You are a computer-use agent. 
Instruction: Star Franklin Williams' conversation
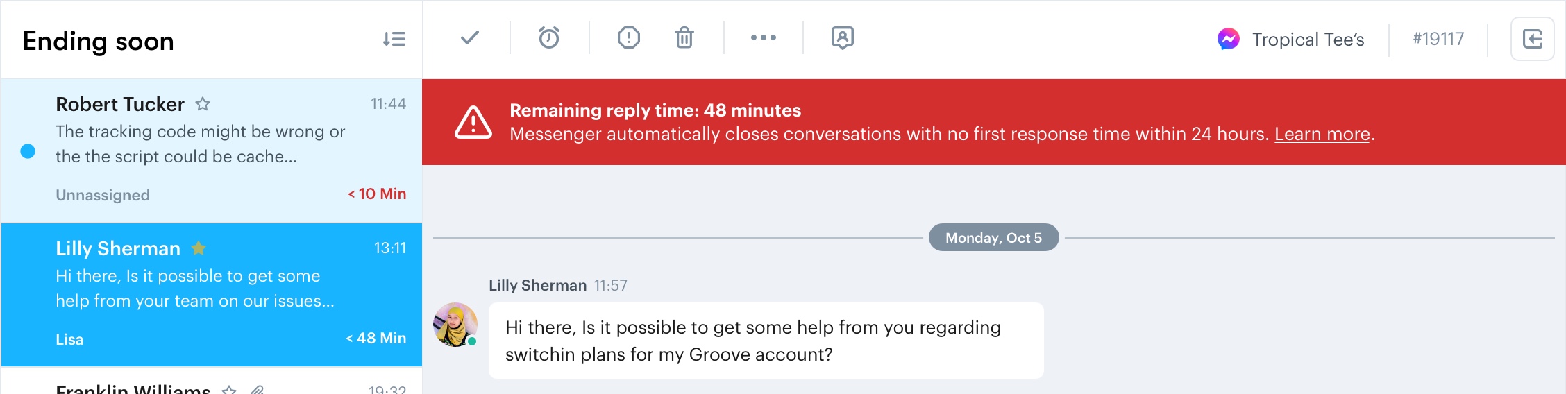tap(229, 390)
